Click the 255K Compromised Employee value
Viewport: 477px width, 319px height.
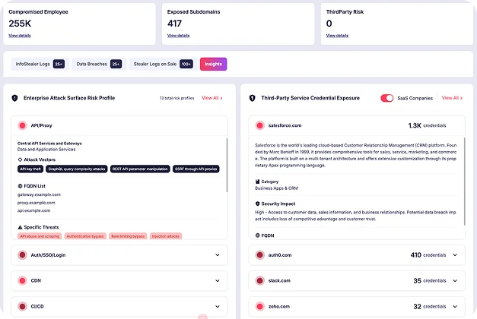20,24
